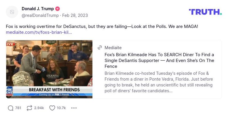Image resolution: width=228 pixels, height=117 pixels.
Task: Click the @realDonaldTrump handle
Action: (40, 15)
